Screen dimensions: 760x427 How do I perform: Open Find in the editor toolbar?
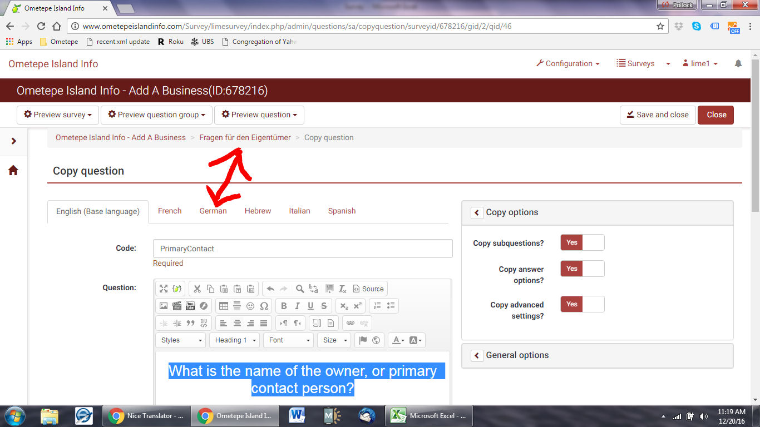click(300, 289)
